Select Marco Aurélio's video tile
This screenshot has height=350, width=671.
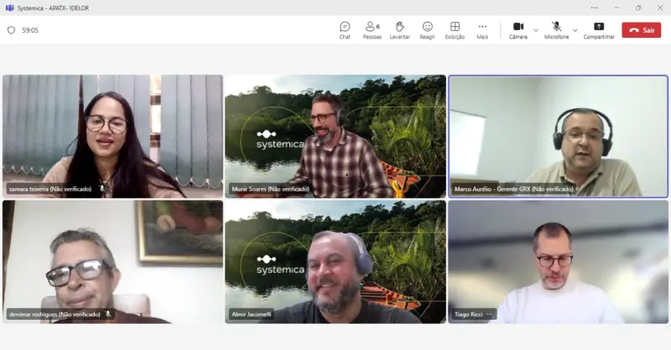click(558, 134)
